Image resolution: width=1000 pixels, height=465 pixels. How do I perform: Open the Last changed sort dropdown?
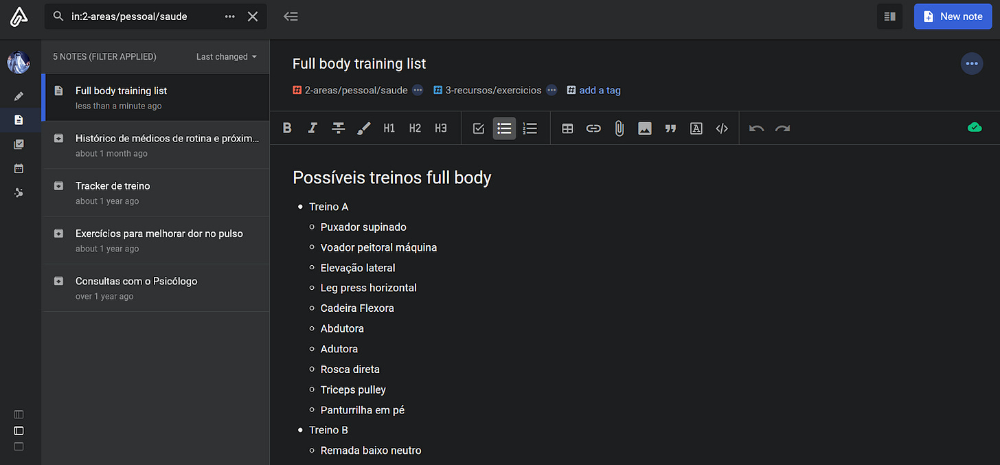coord(227,56)
